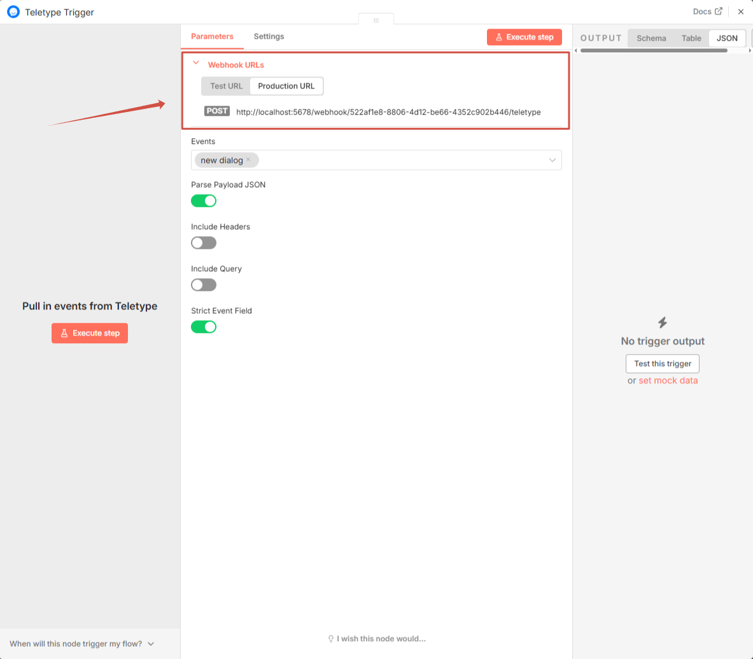Image resolution: width=753 pixels, height=659 pixels.
Task: Click the Teletype Trigger node logo icon
Action: [x=13, y=11]
